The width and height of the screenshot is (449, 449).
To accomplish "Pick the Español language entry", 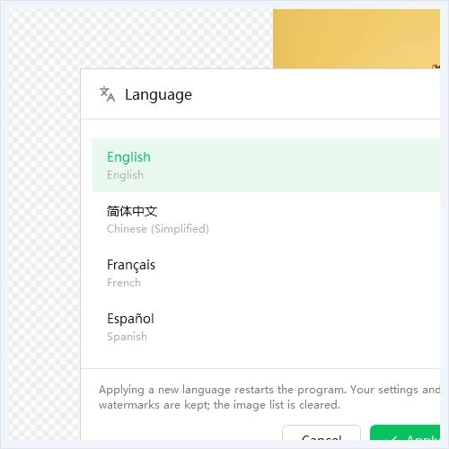I will pyautogui.click(x=266, y=327).
